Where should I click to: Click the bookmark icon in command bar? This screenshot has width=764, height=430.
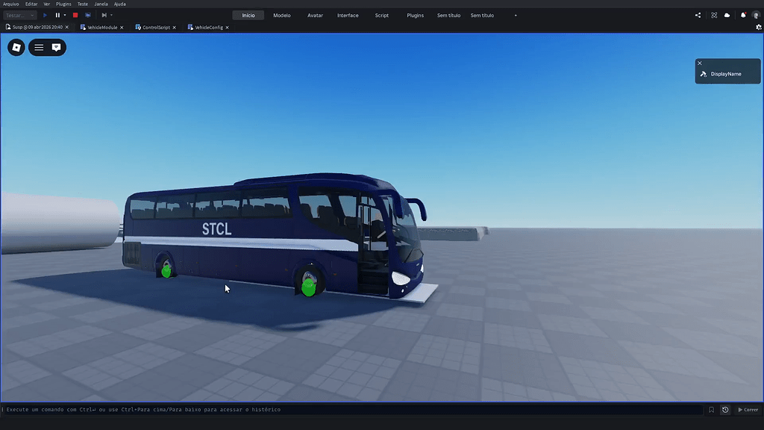[711, 410]
